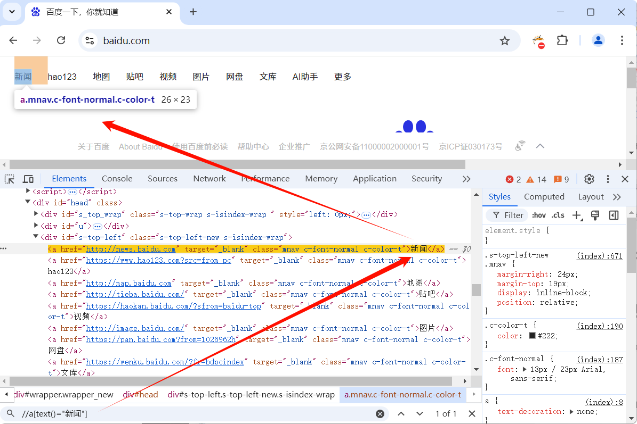The width and height of the screenshot is (637, 424).
Task: Open the http://map.baidu.com href link
Action: [x=128, y=283]
